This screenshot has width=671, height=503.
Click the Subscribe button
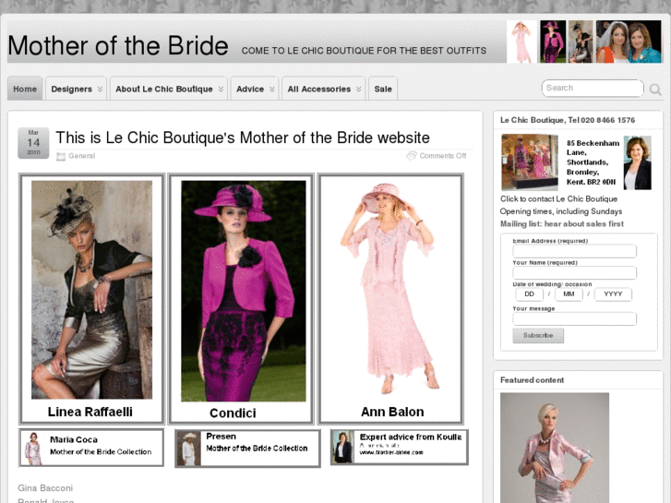pos(538,336)
